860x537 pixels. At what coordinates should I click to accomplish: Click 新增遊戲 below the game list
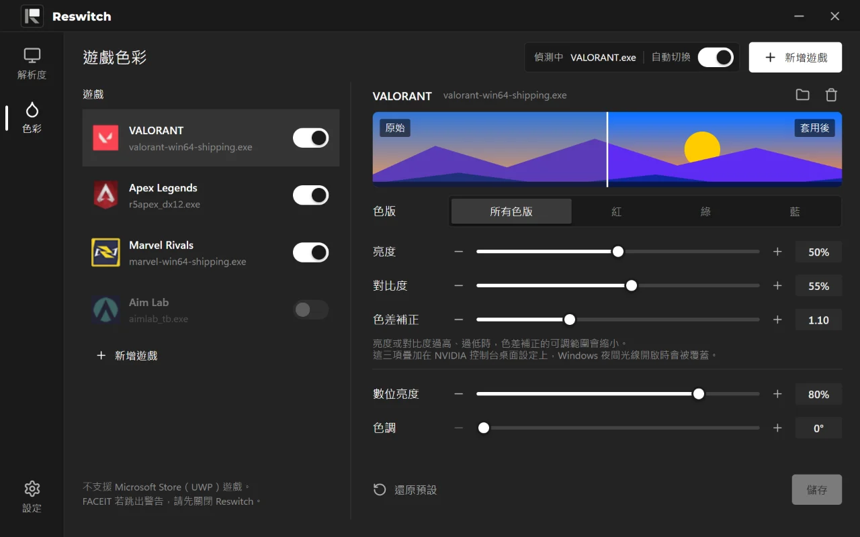[x=127, y=356]
